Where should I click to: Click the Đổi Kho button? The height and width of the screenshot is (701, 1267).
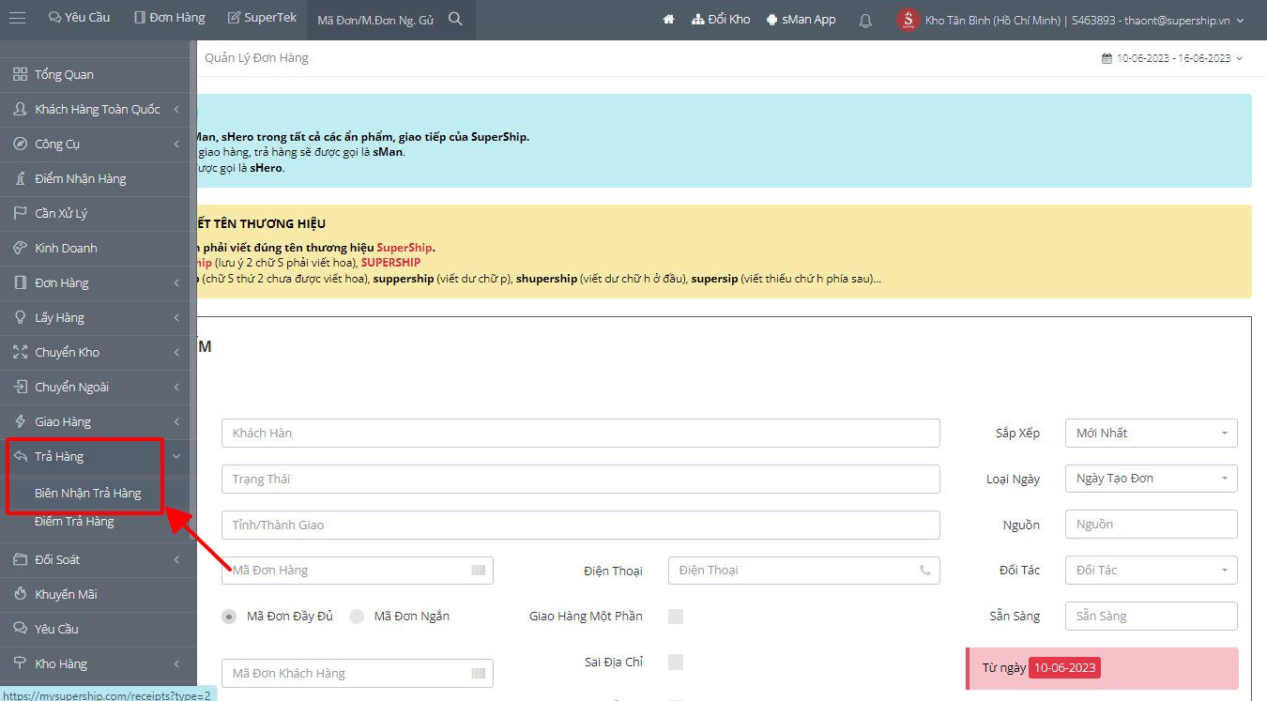coord(721,19)
